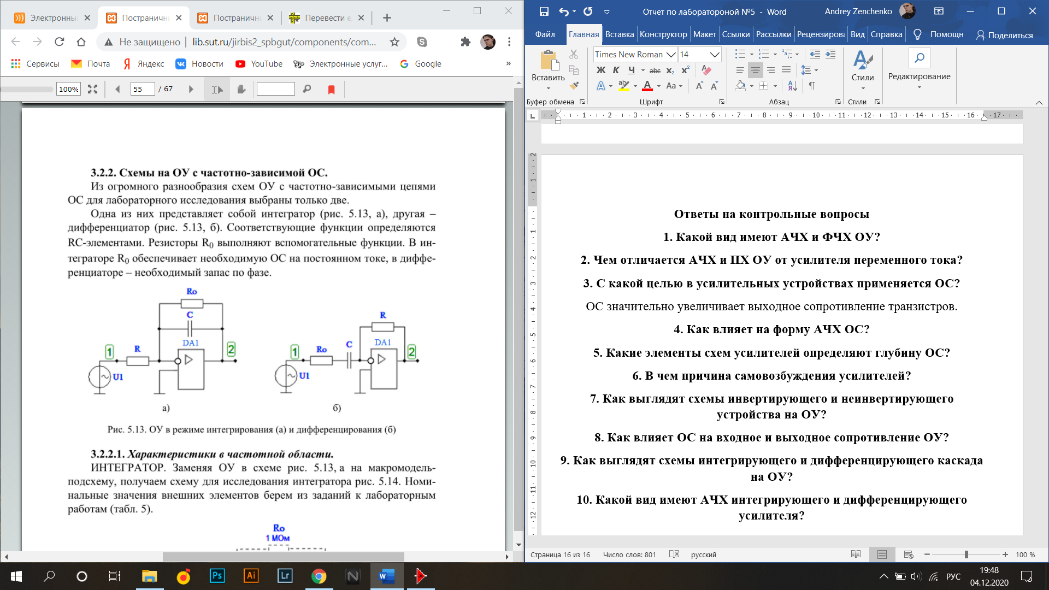Toggle Subscript formatting

[x=670, y=70]
